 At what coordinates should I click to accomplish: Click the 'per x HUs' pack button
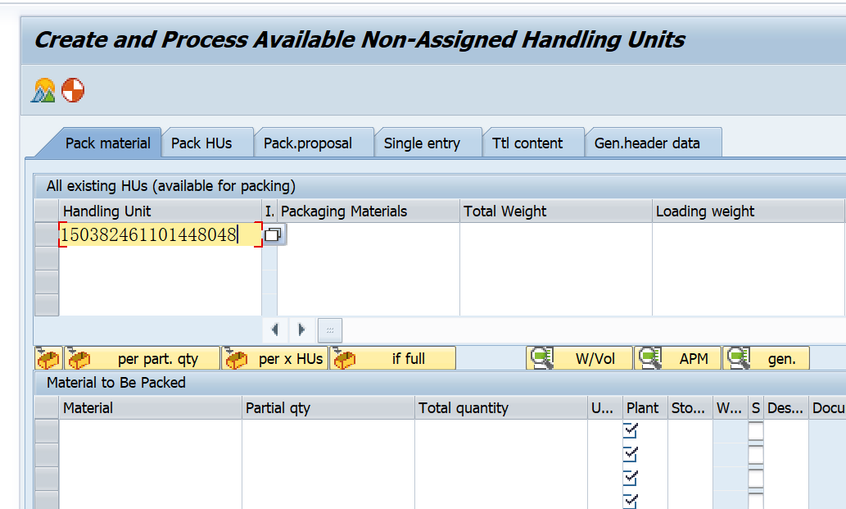[x=274, y=358]
